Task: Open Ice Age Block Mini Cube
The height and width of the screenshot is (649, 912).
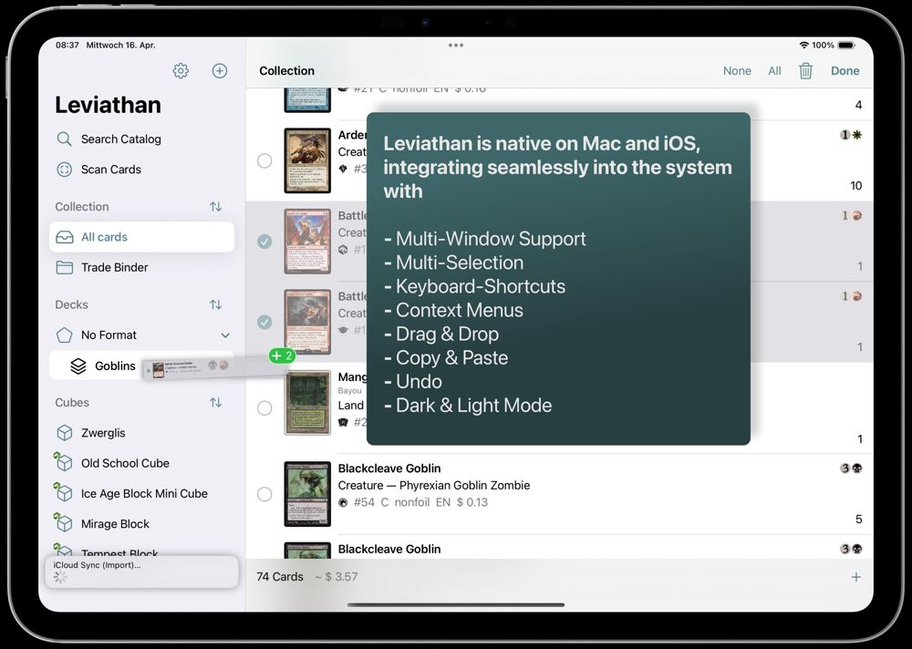Action: [144, 493]
